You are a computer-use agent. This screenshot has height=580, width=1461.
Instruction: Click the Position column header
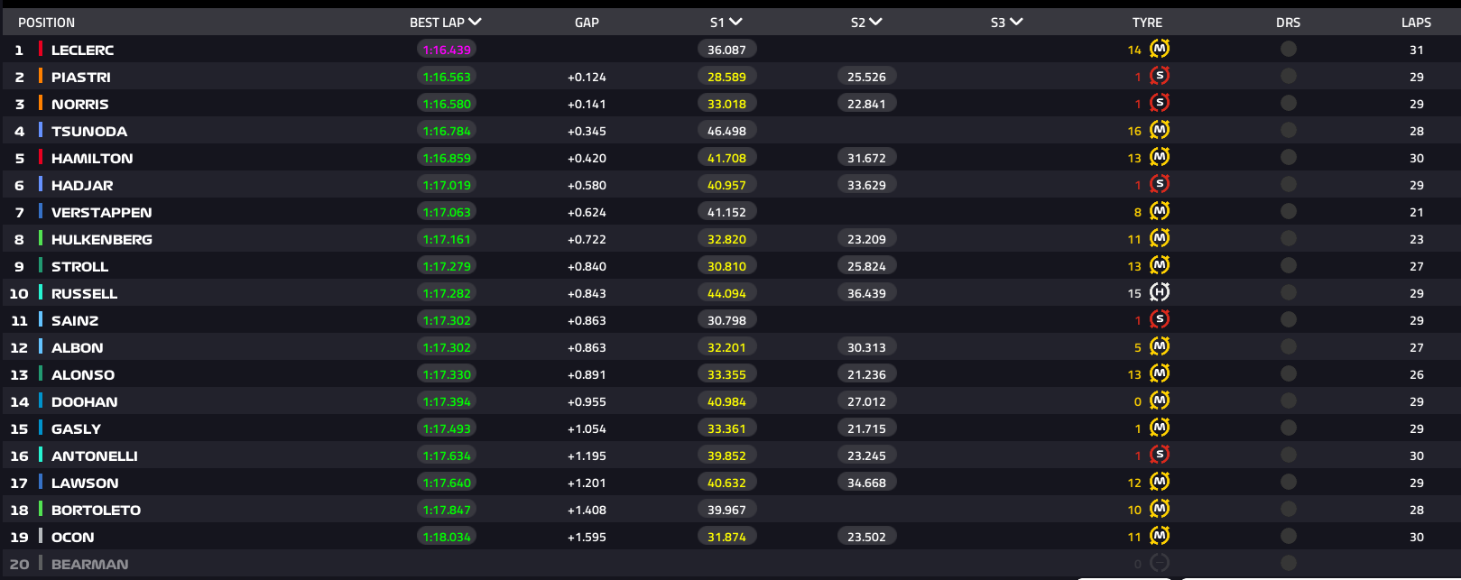click(46, 23)
